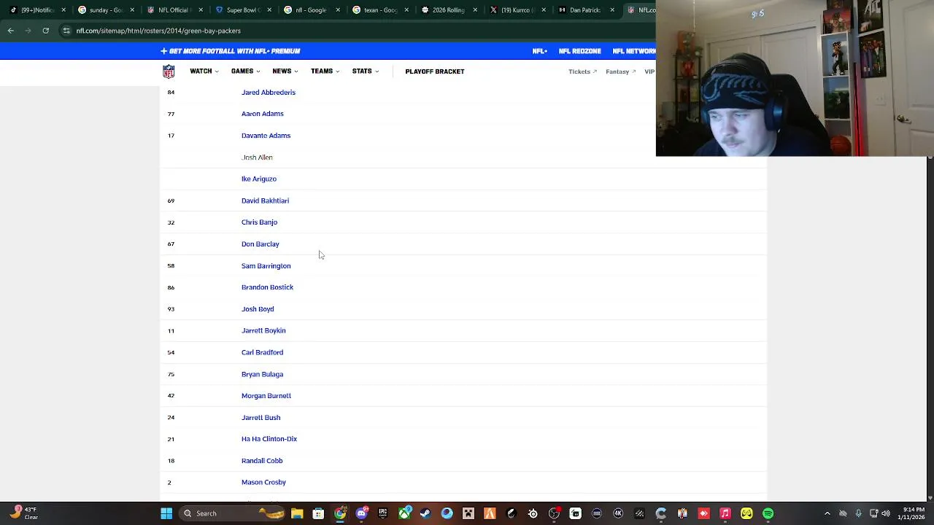Open Steam from the taskbar
This screenshot has width=934, height=525.
425,513
